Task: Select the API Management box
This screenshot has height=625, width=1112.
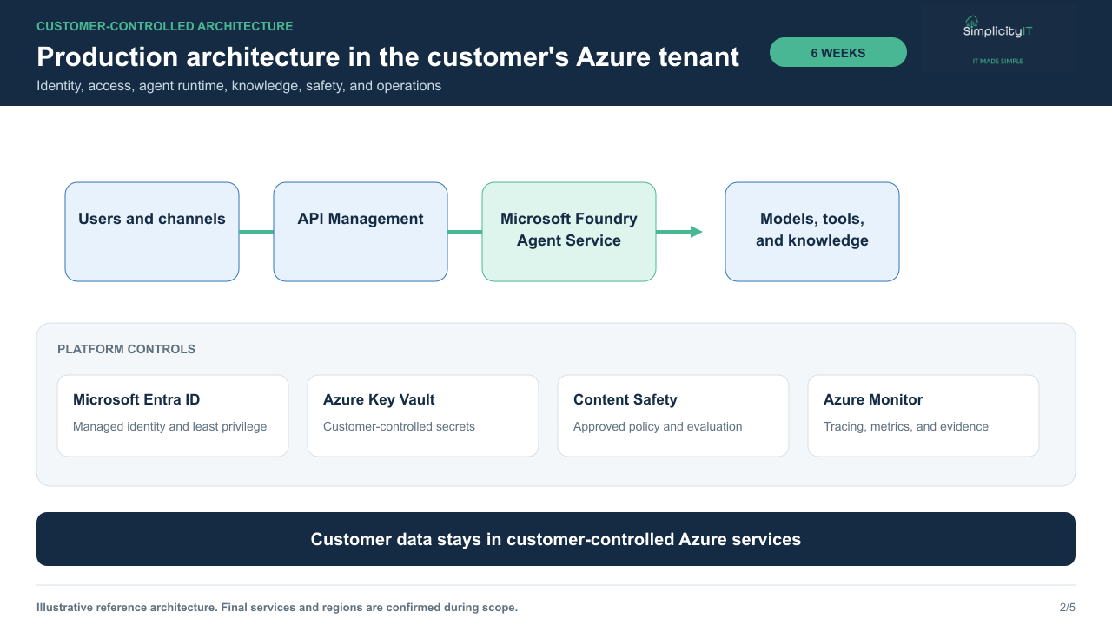Action: pos(361,232)
